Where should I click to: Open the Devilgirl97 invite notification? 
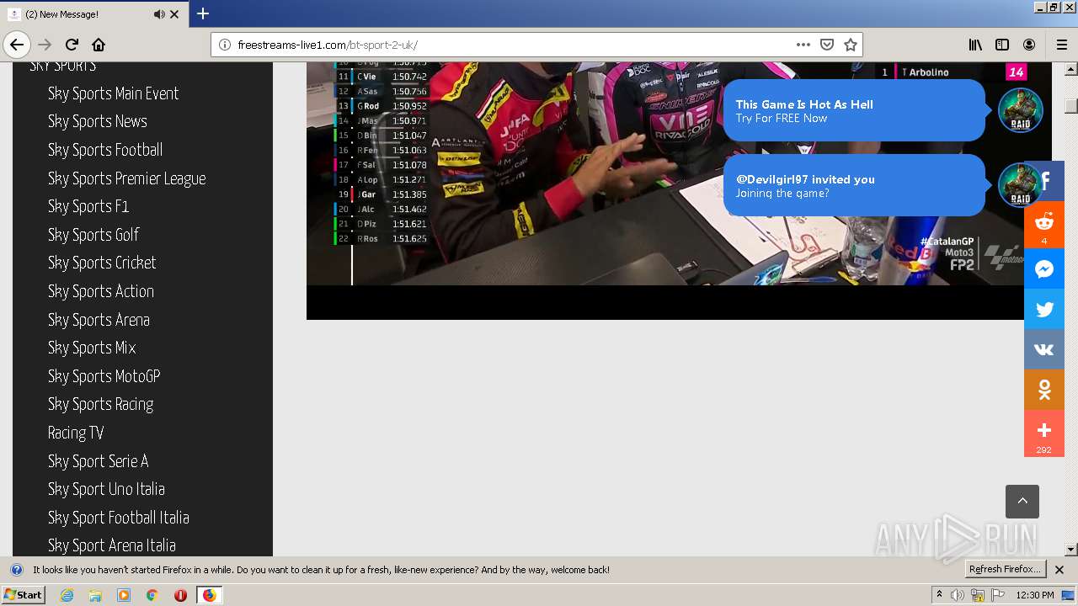coord(854,185)
